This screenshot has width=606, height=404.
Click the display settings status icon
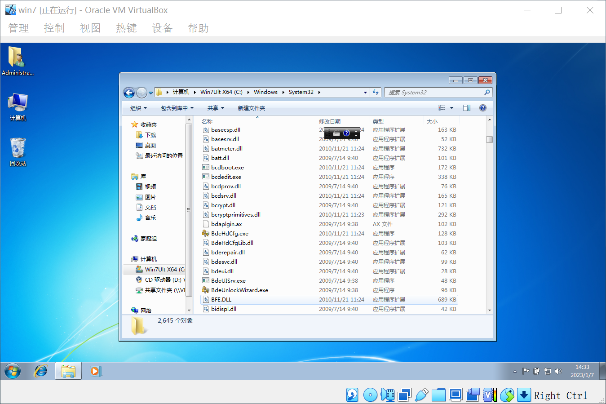tap(456, 395)
